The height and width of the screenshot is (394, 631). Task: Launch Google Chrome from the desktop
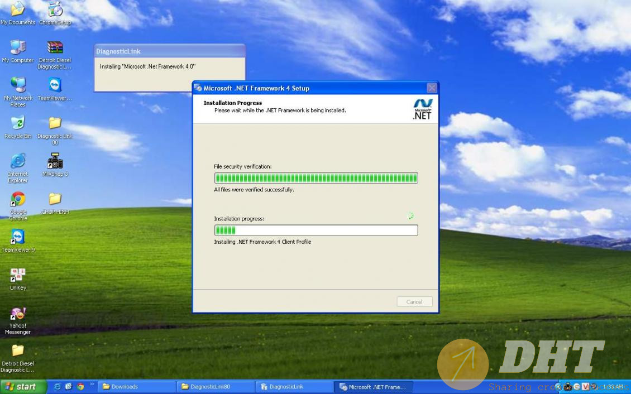click(18, 199)
